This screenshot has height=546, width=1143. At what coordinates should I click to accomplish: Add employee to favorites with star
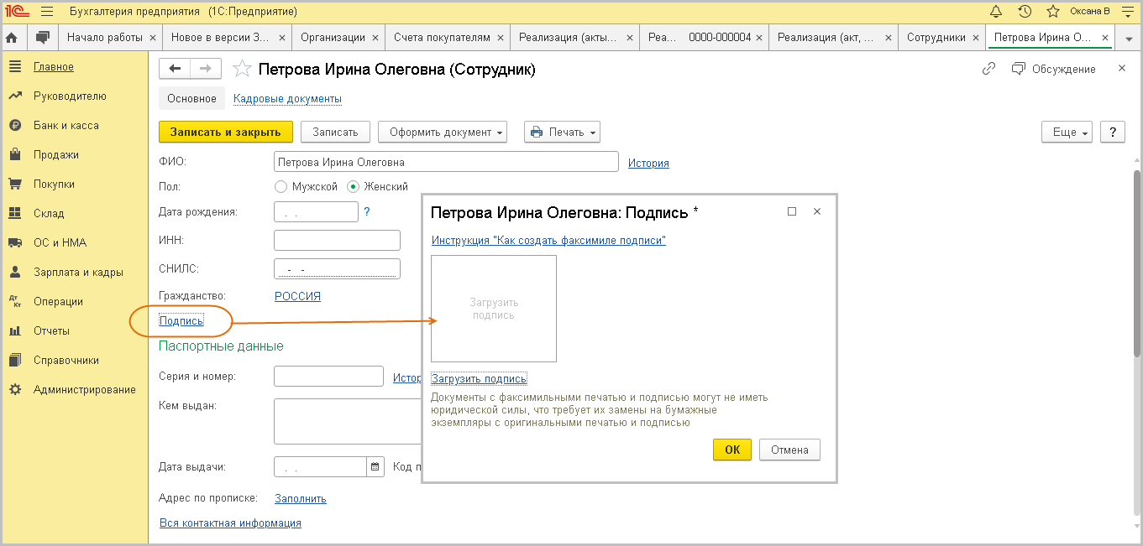[242, 70]
